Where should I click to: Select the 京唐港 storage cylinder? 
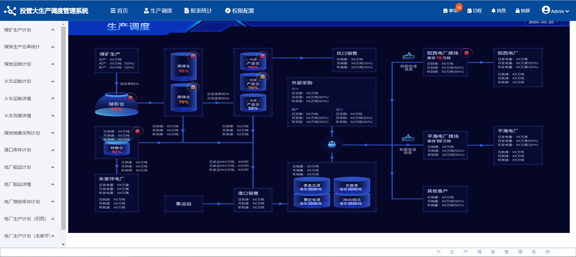tap(352, 185)
